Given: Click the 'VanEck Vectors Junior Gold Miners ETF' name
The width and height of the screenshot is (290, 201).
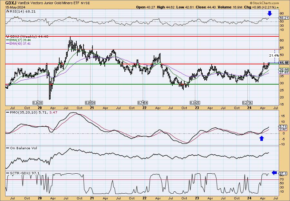Looking at the screenshot, I should pos(49,3).
